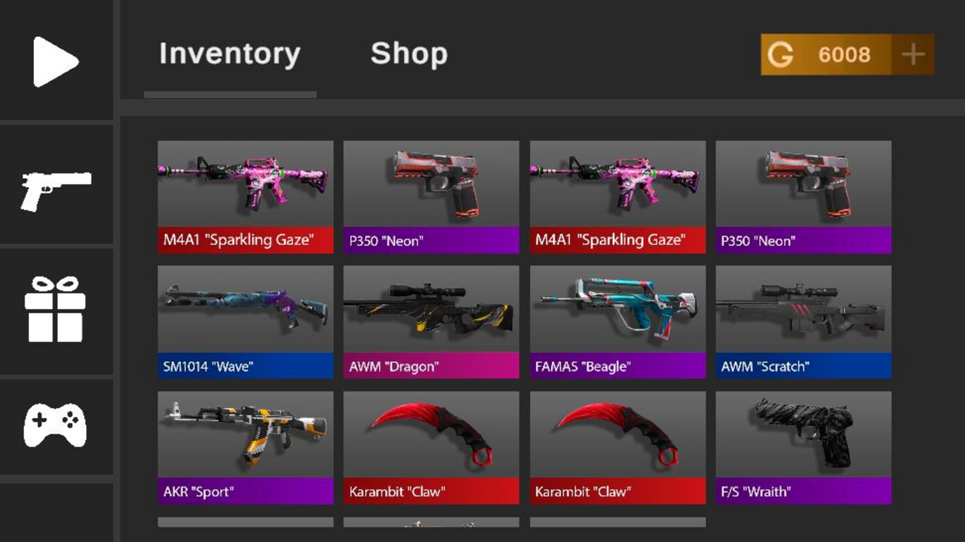965x542 pixels.
Task: Select the Inventory tab
Action: 230,54
